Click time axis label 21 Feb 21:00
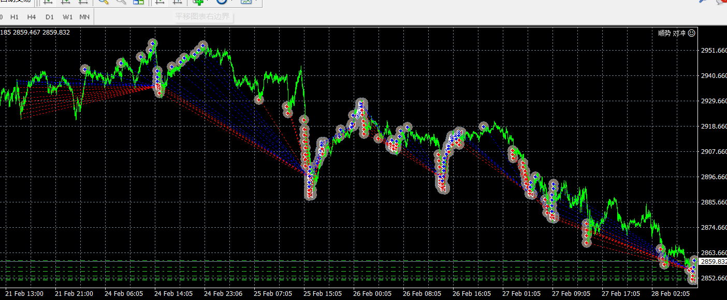This screenshot has width=727, height=300. (x=74, y=294)
